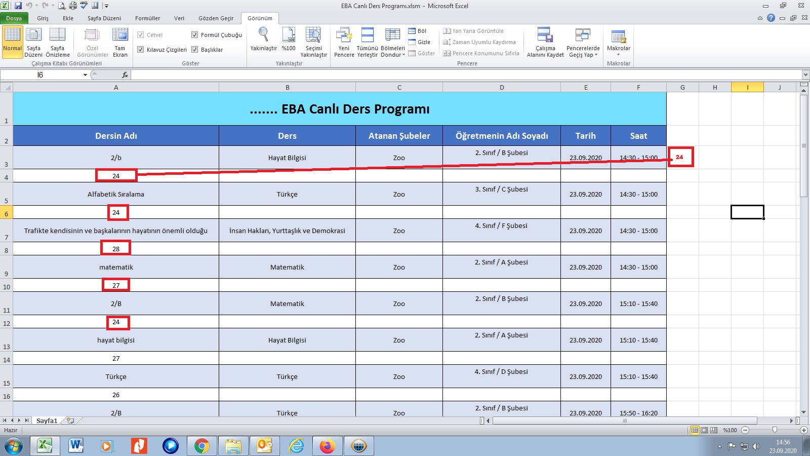The height and width of the screenshot is (456, 810).
Task: Undo the last action
Action: [x=29, y=6]
